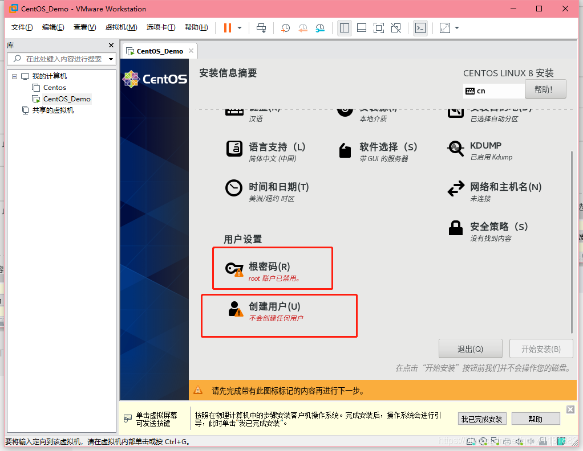
Task: Click the 退出(Q) button
Action: click(x=471, y=348)
